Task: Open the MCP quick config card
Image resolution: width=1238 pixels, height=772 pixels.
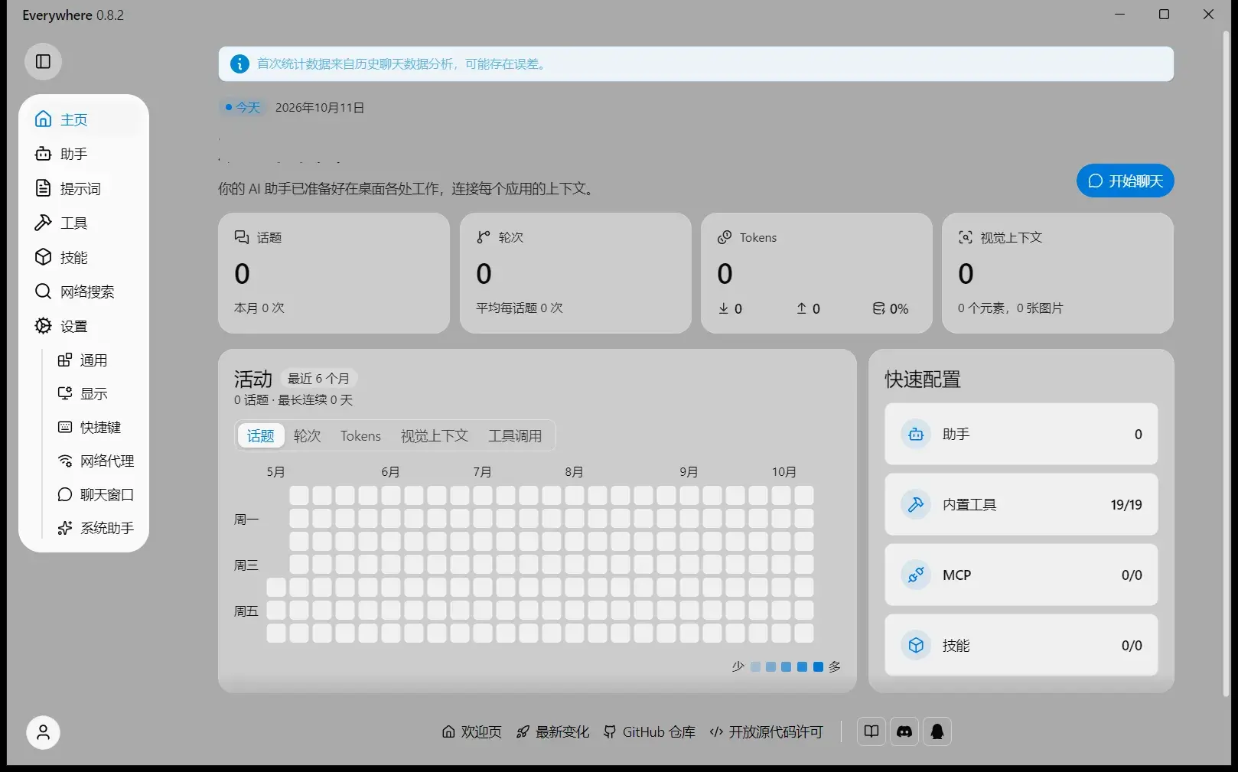Action: coord(1021,575)
